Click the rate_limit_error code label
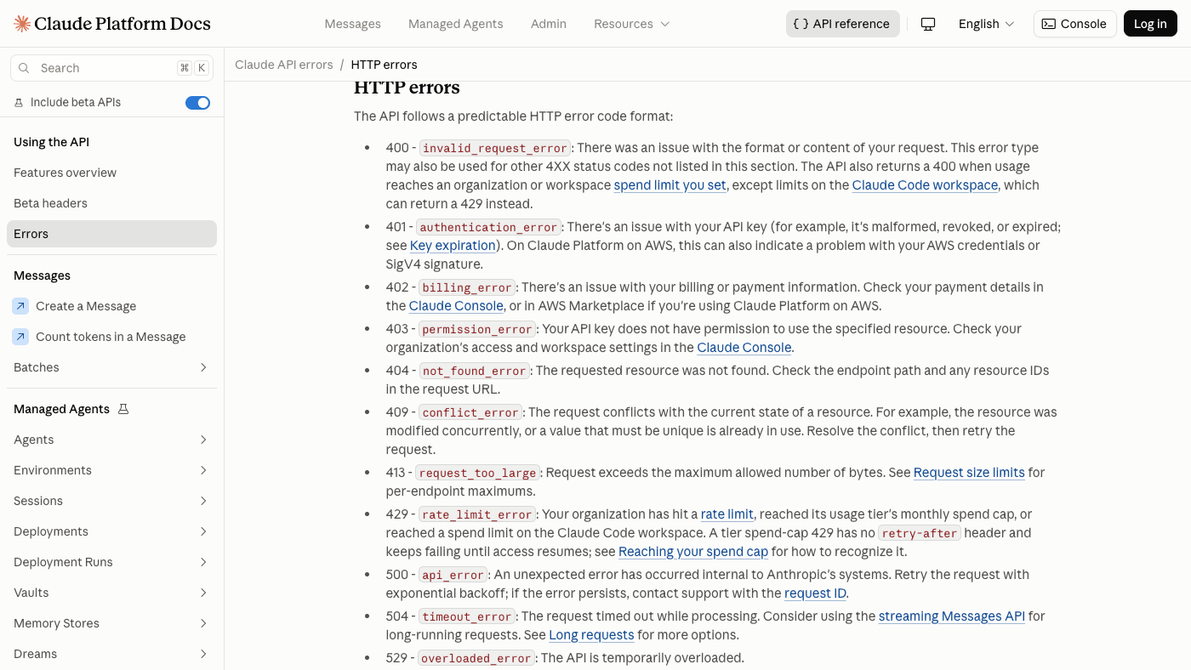 pos(477,514)
